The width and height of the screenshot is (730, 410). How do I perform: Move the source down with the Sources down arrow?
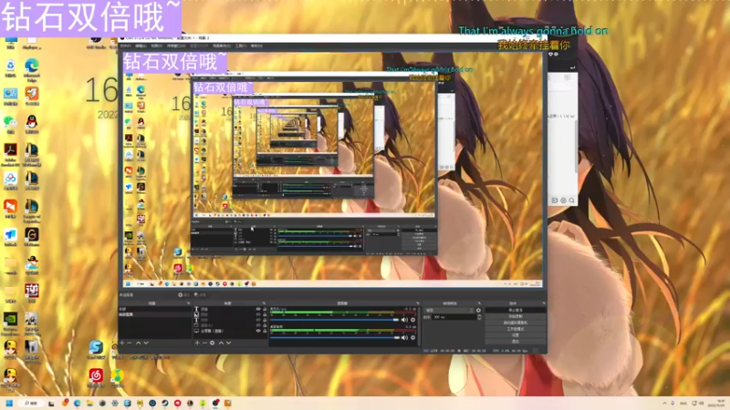tap(229, 343)
